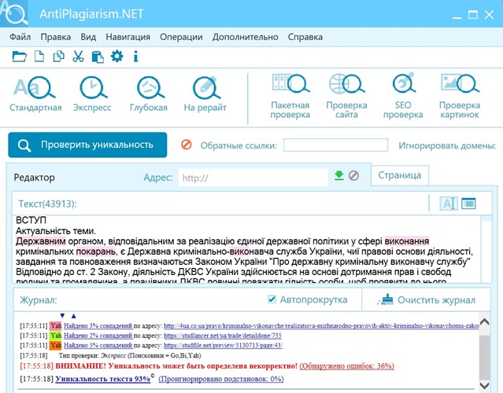Focus the Обратные ссылки input field
This screenshot has width=503, height=393.
pos(335,145)
